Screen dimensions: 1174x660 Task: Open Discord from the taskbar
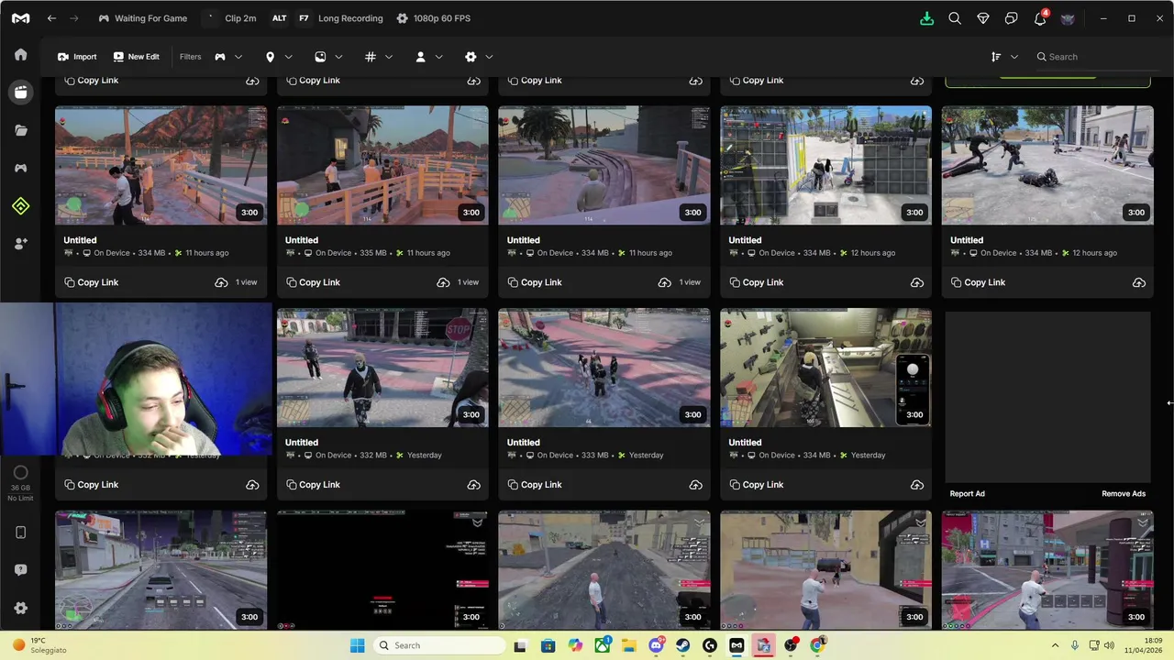(x=657, y=645)
